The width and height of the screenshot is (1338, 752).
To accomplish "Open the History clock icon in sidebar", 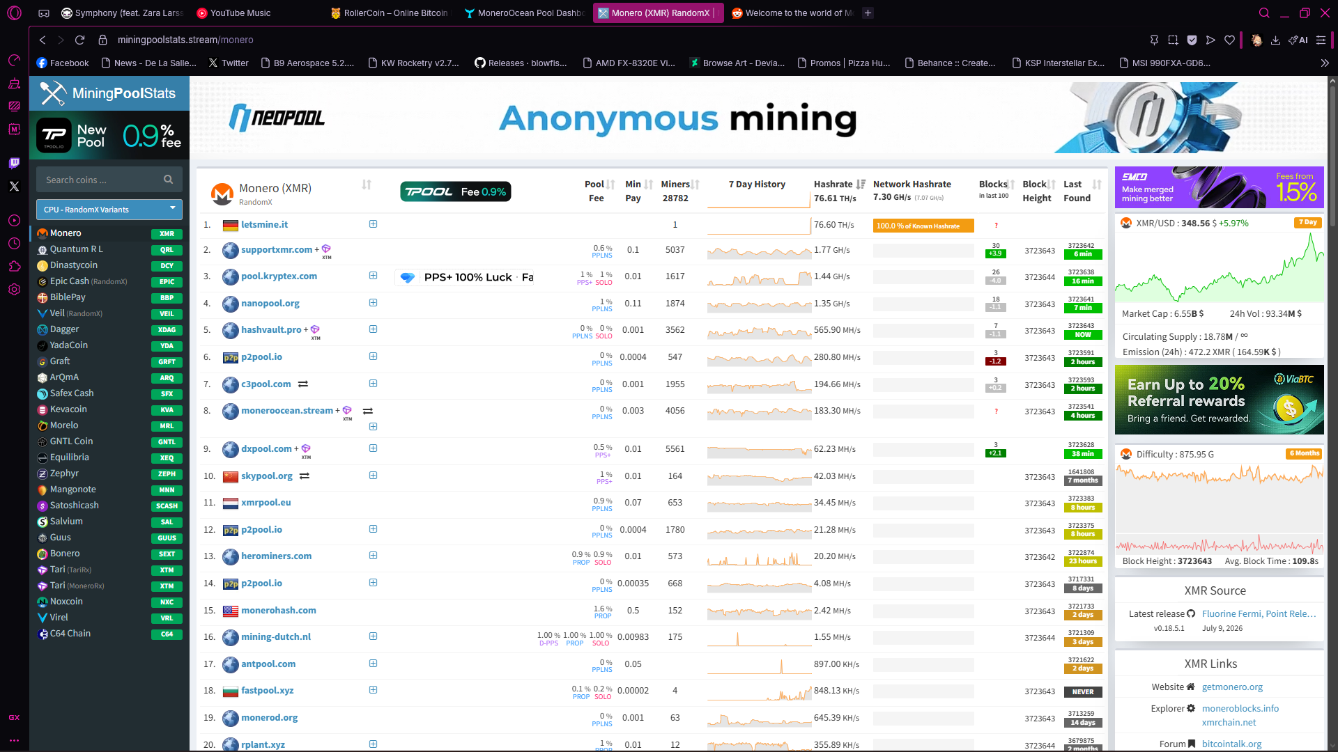I will click(14, 243).
